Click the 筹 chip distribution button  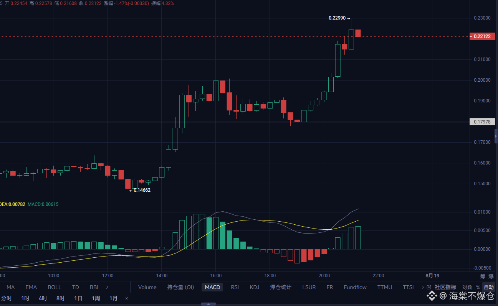pyautogui.click(x=482, y=276)
